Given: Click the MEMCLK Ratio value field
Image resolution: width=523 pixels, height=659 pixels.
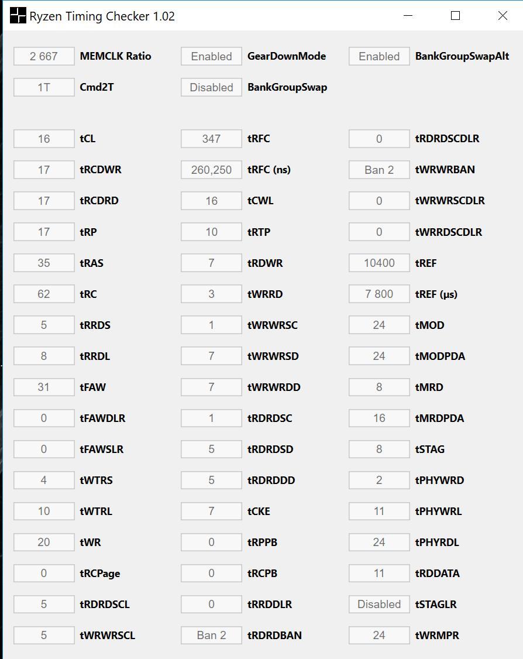Looking at the screenshot, I should point(44,56).
